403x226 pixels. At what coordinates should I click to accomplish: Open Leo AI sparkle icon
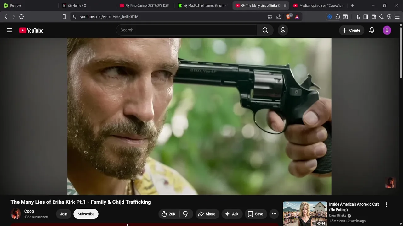pos(382,17)
